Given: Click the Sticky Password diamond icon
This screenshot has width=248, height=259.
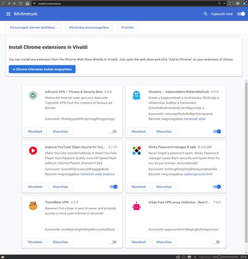Looking at the screenshot, I should click(136, 151).
